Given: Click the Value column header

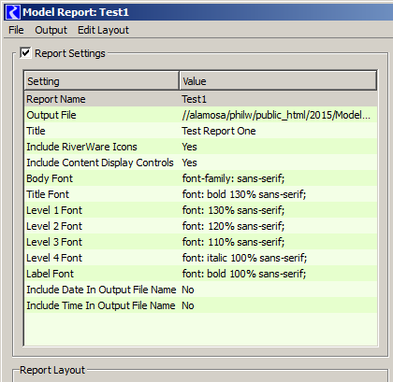Looking at the screenshot, I should [278, 81].
